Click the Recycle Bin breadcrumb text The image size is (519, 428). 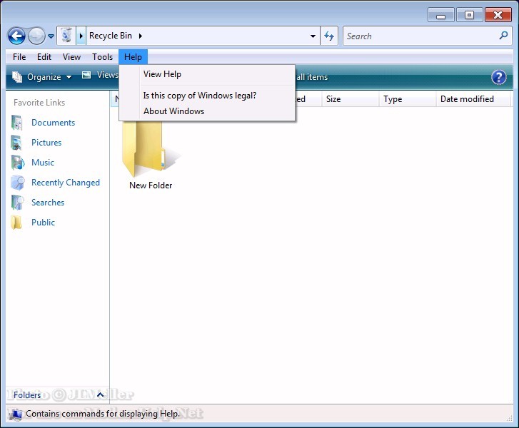click(111, 36)
